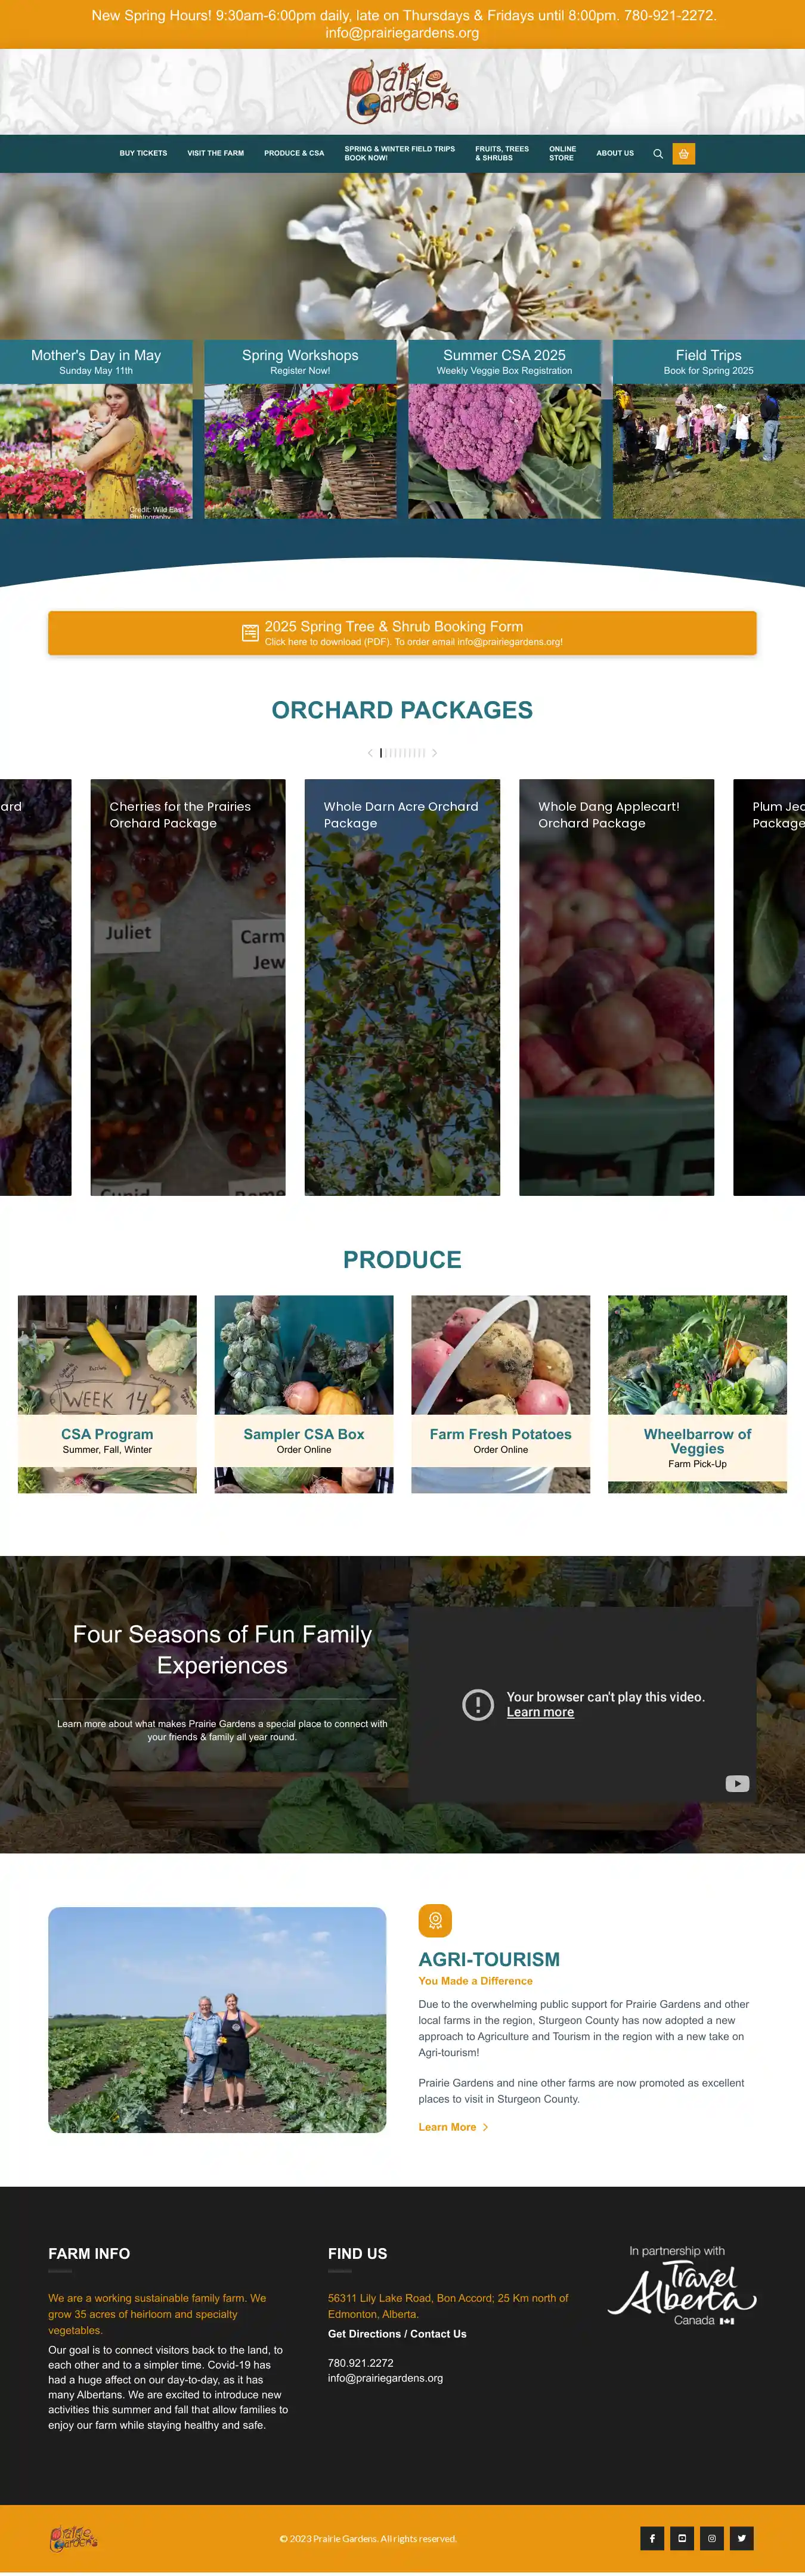Open Whole Dang Applecart package card
Screen dimensions: 805x2576
[616, 987]
